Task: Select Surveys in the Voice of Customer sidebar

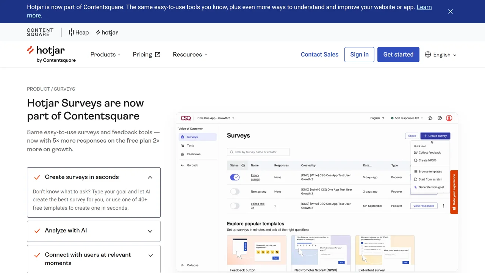Action: click(x=197, y=137)
